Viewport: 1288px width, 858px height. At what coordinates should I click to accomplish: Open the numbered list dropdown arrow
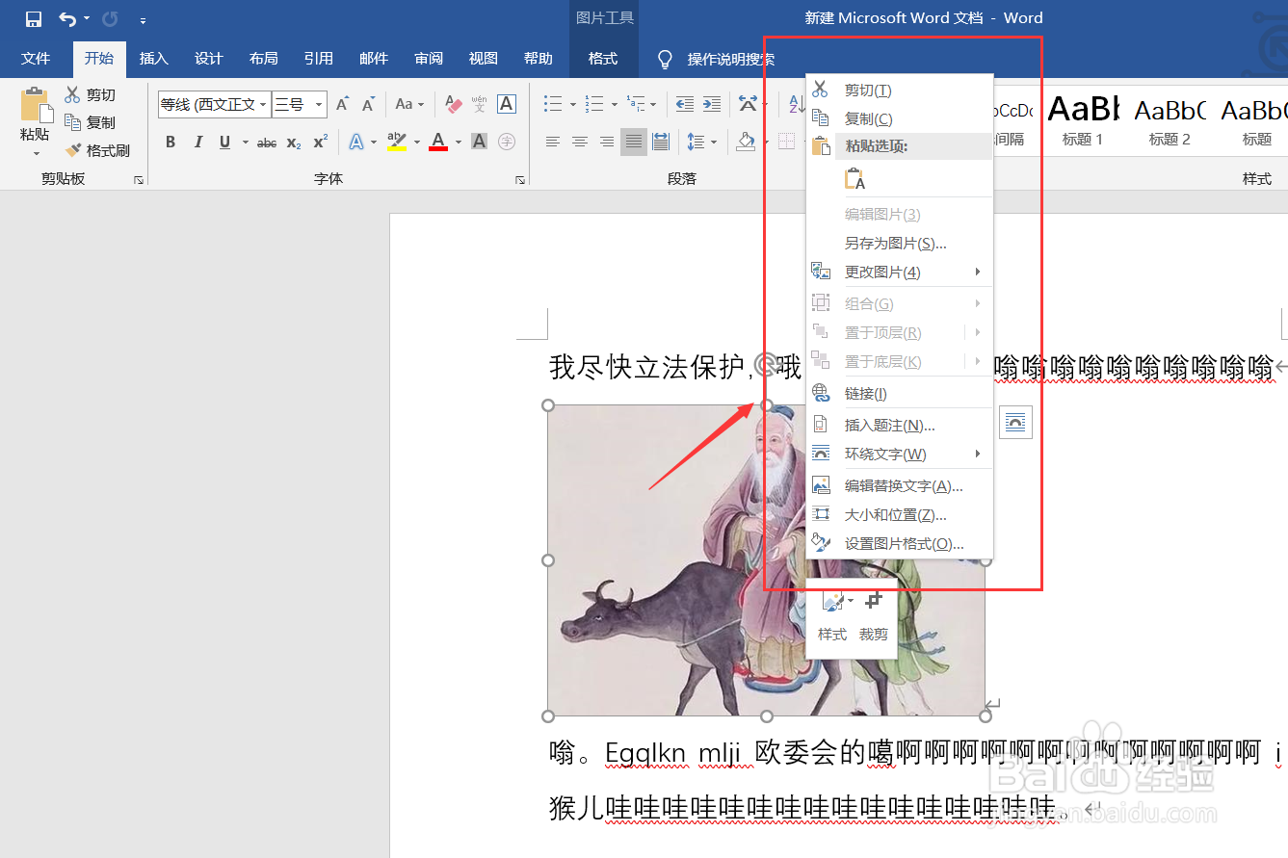click(x=613, y=105)
